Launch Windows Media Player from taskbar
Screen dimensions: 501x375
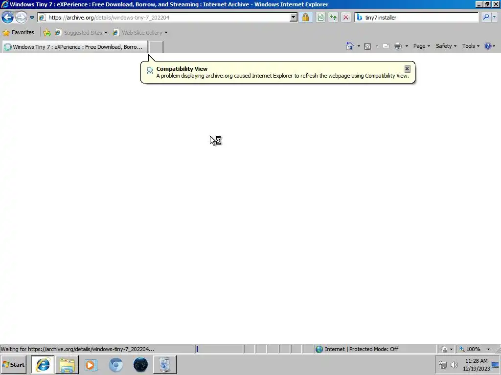(x=91, y=364)
